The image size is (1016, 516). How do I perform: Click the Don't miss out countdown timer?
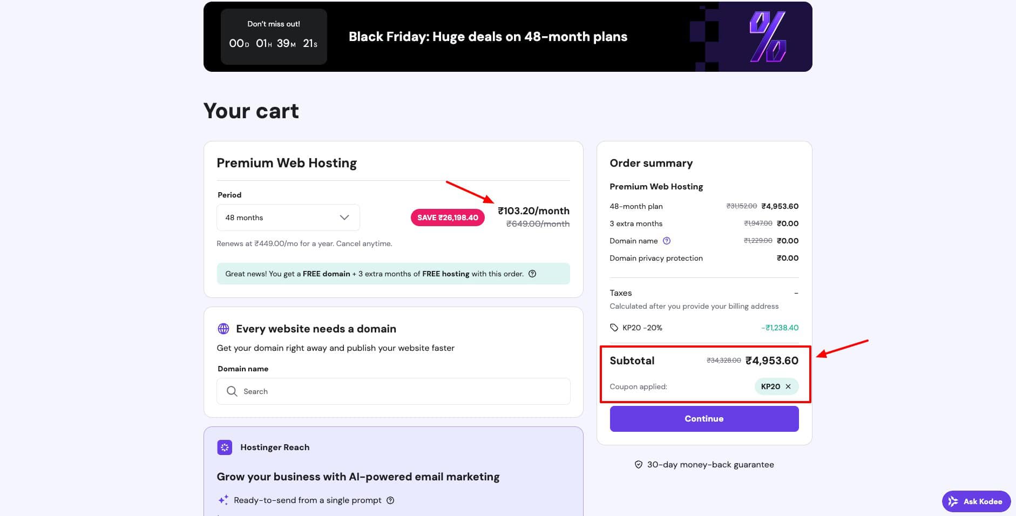tap(274, 43)
